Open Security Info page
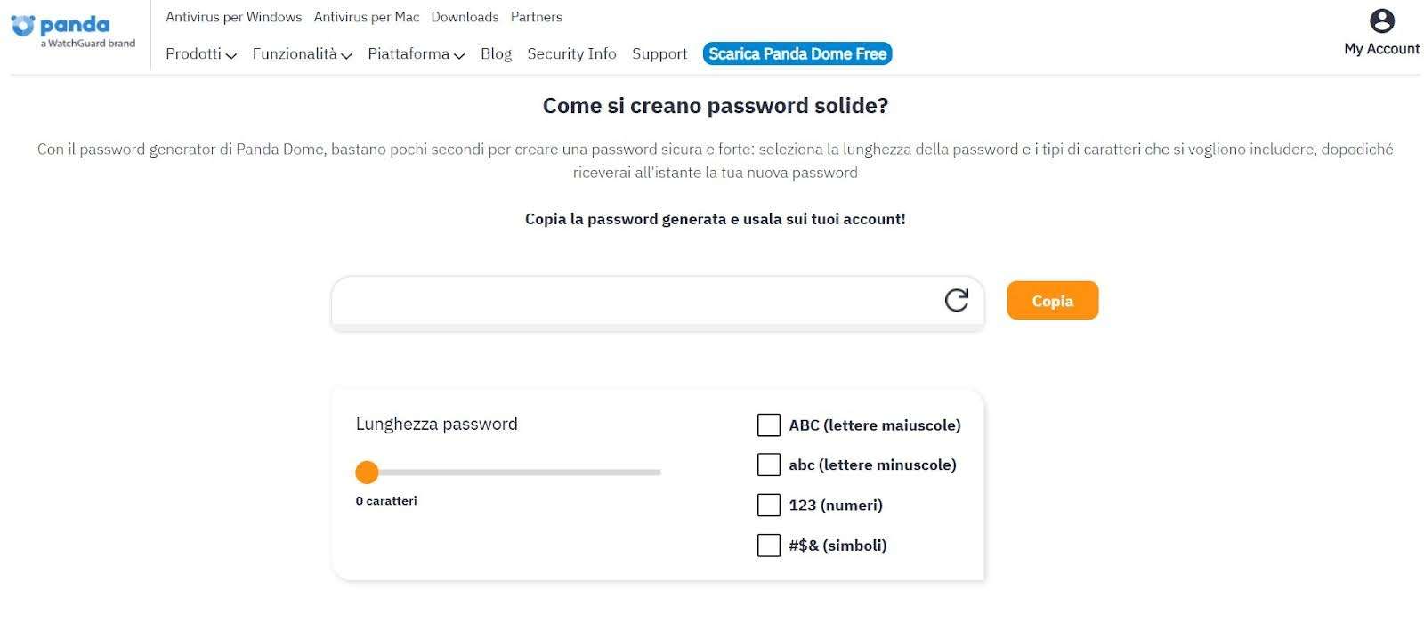 pyautogui.click(x=571, y=54)
